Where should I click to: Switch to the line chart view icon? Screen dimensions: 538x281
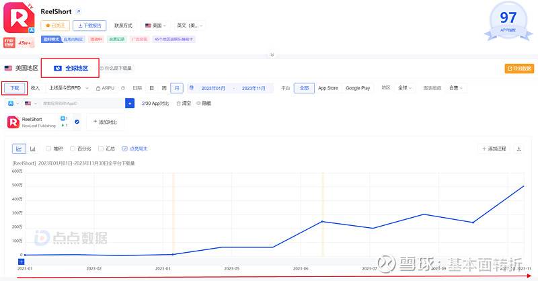click(20, 149)
